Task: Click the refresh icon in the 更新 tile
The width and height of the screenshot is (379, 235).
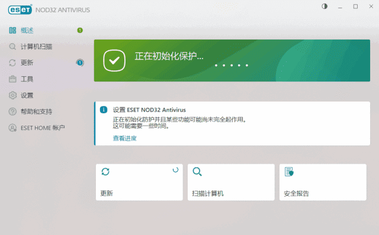Action: pos(105,172)
